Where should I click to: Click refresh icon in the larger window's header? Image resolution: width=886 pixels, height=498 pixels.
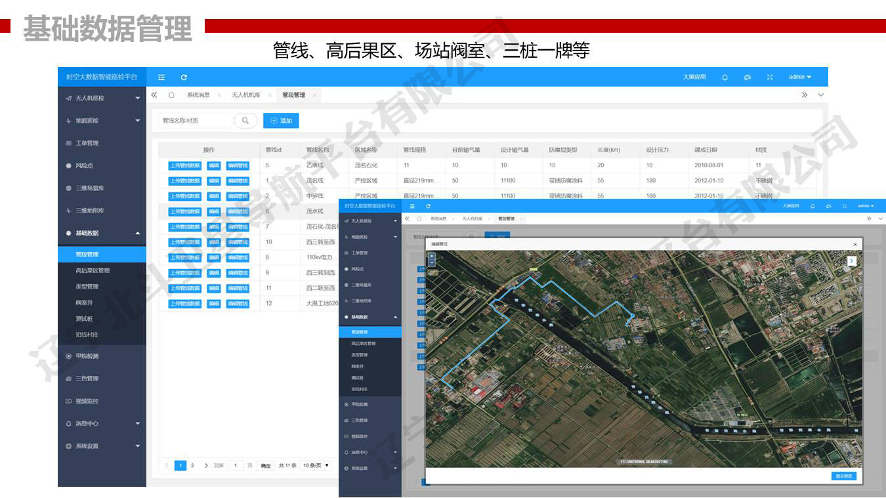[x=184, y=77]
